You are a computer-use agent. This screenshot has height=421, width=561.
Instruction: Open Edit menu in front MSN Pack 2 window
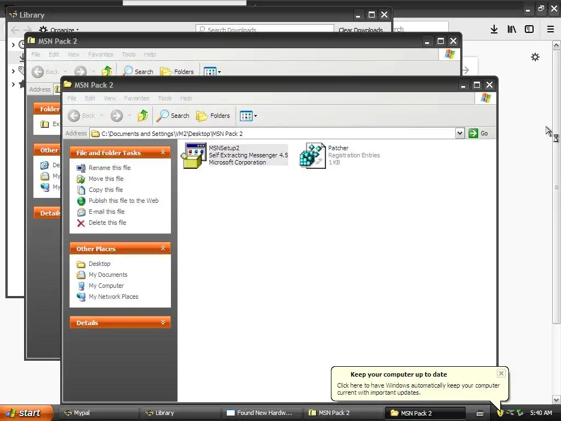tap(90, 98)
